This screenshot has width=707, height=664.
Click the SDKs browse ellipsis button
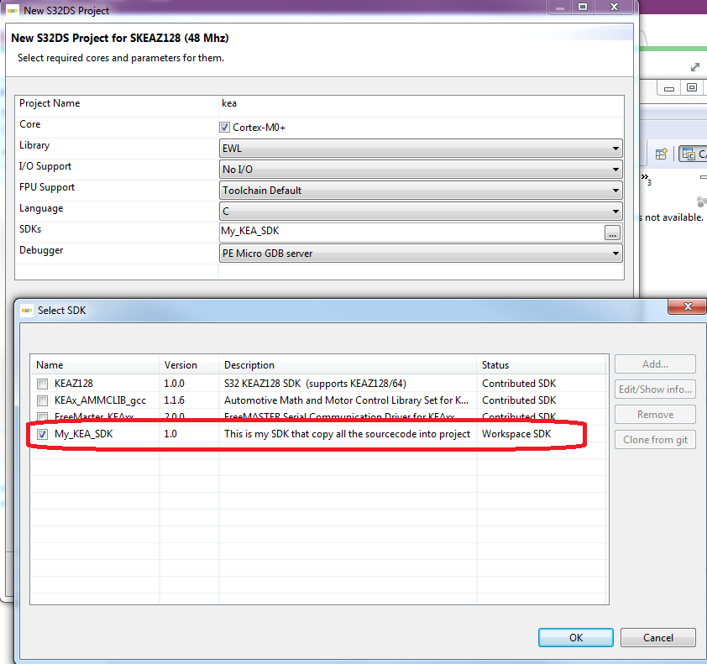click(x=612, y=233)
